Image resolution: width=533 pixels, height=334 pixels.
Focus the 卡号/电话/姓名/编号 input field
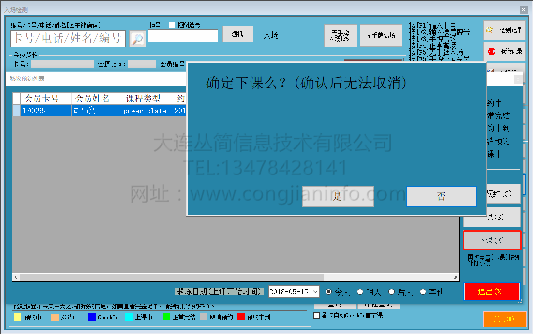[x=68, y=39]
